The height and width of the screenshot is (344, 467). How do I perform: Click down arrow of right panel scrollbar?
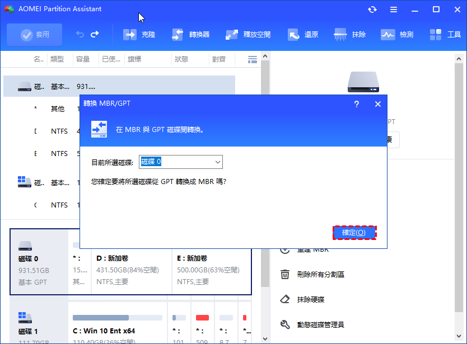click(x=459, y=336)
